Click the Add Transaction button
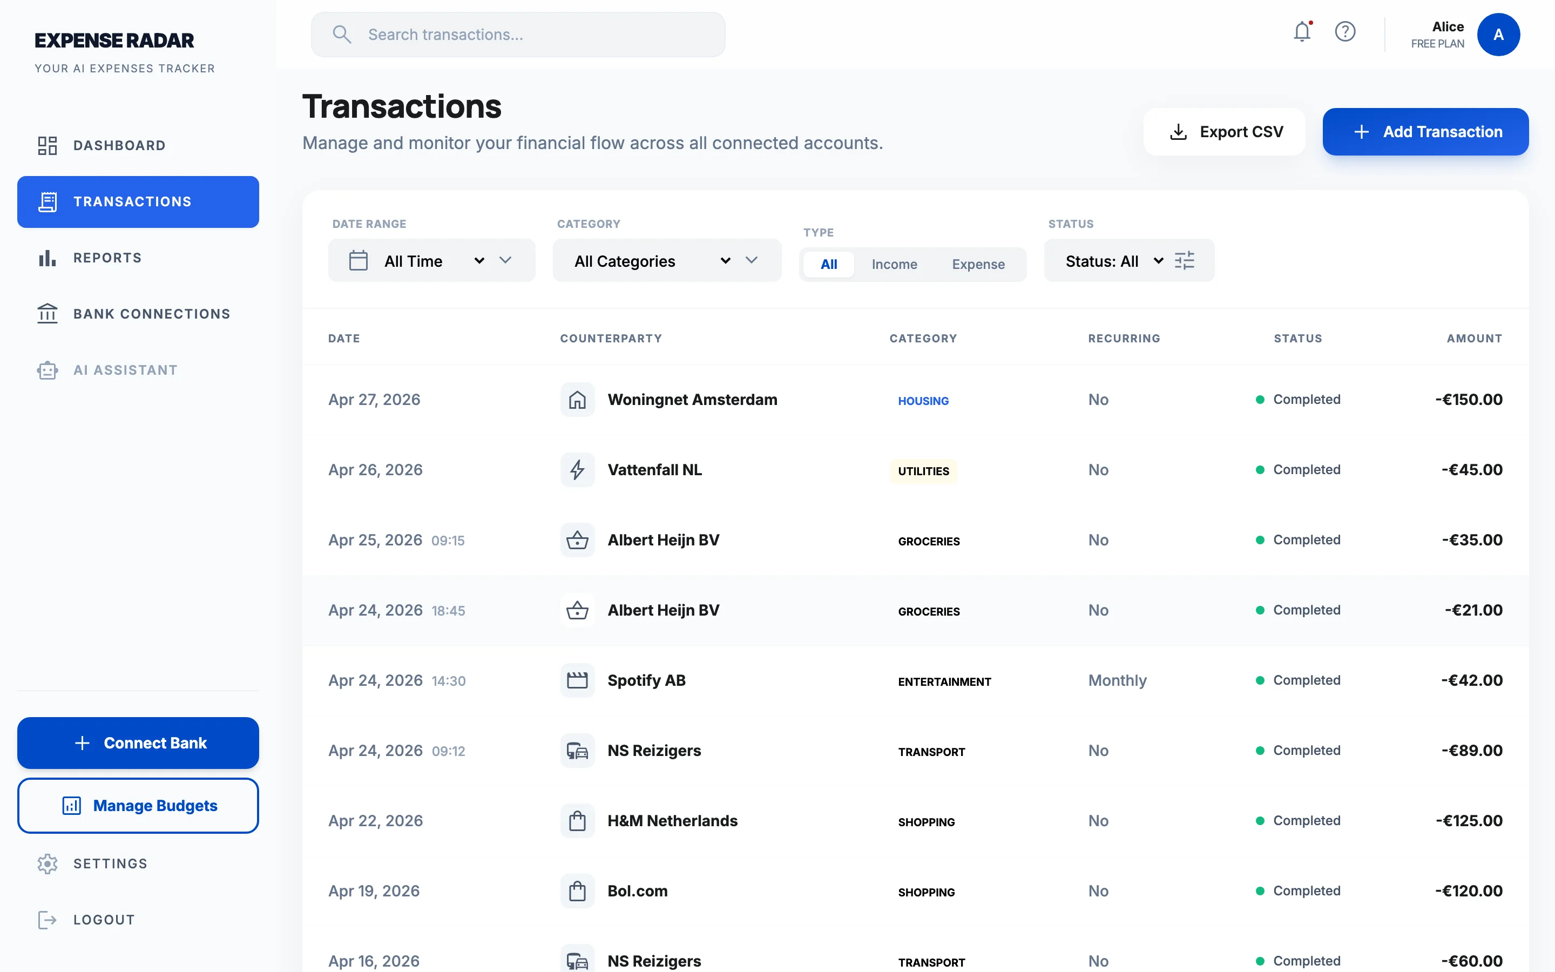1555x972 pixels. [1425, 132]
